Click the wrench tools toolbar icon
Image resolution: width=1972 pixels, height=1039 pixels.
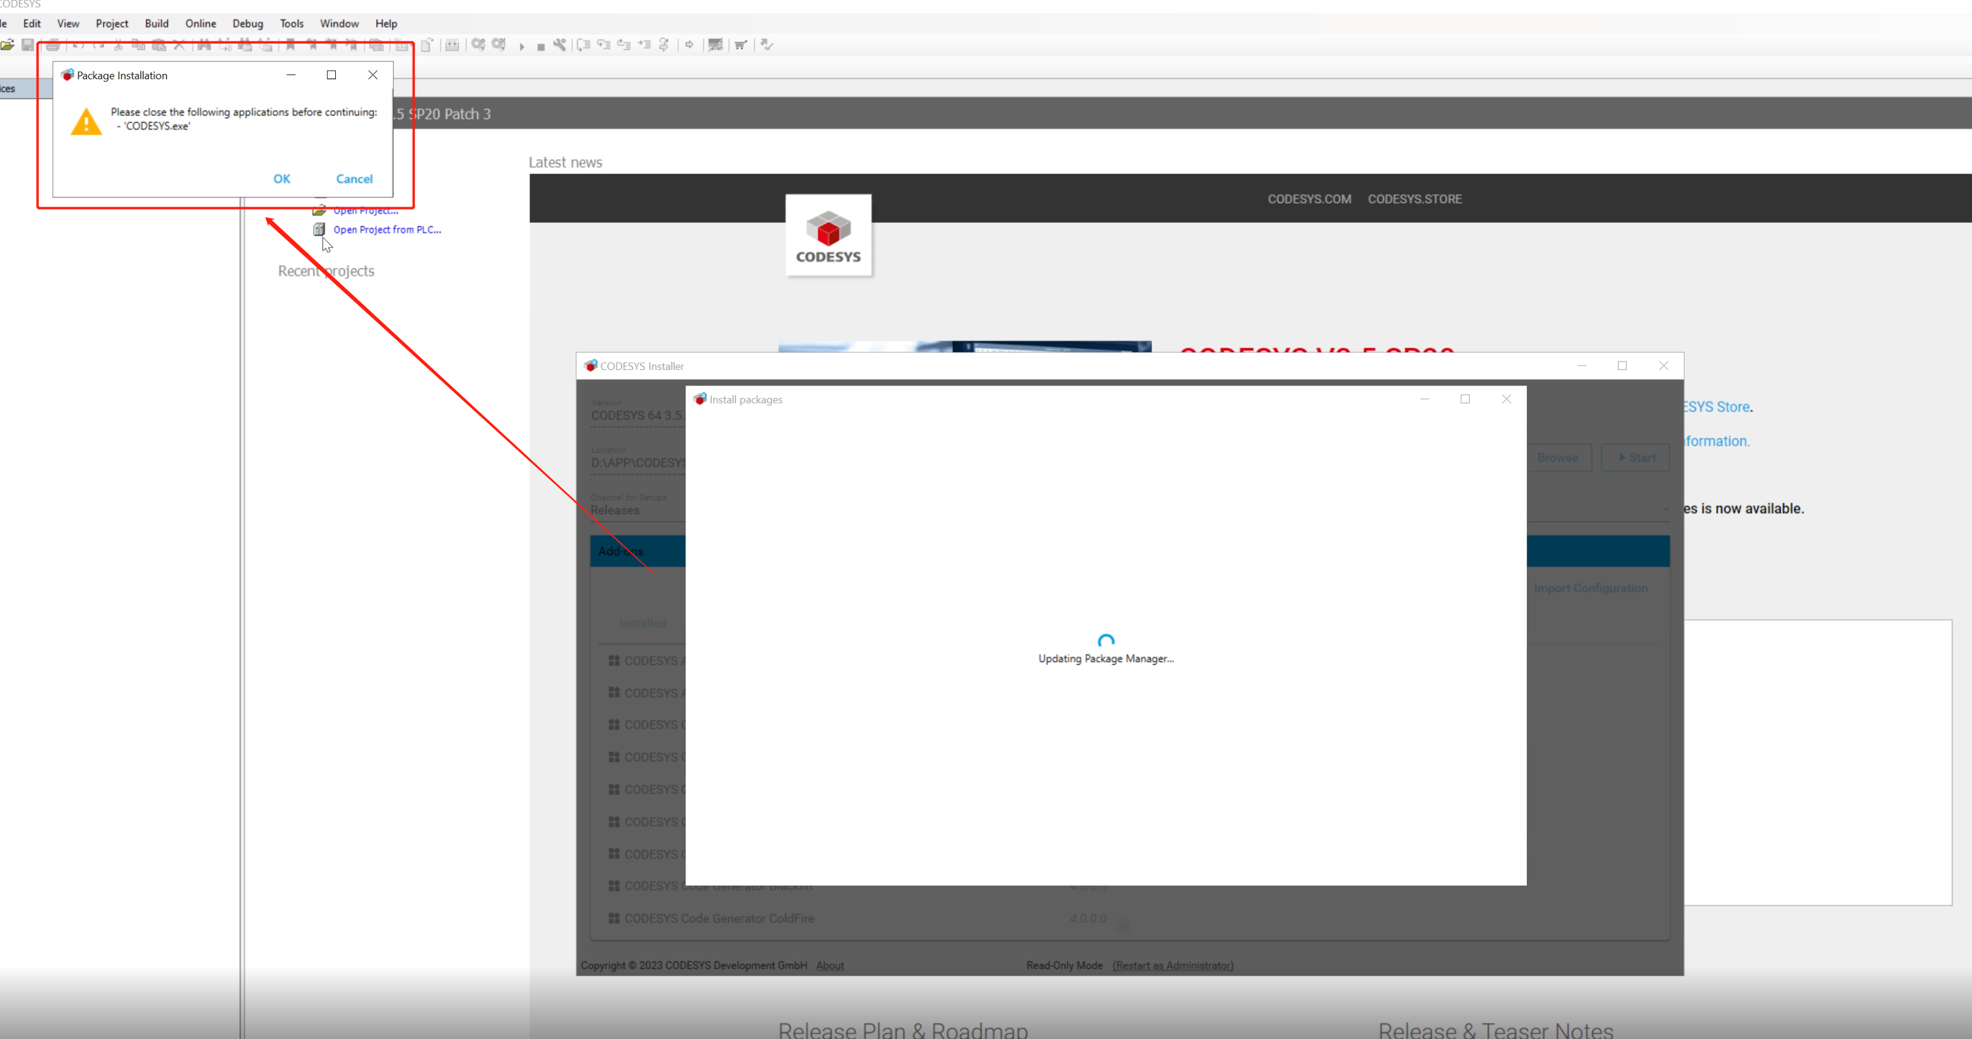pos(561,45)
